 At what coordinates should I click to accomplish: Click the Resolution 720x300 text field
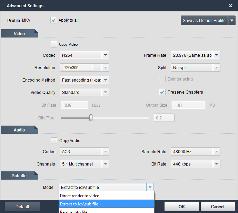pyautogui.click(x=78, y=68)
